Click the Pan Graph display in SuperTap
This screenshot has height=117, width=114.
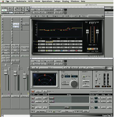[45, 79]
